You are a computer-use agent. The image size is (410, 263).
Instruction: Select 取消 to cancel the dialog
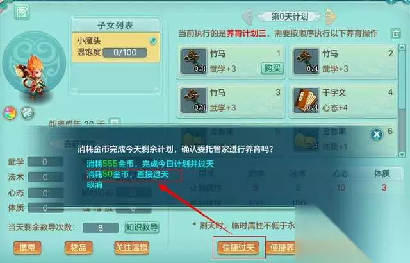coord(95,185)
